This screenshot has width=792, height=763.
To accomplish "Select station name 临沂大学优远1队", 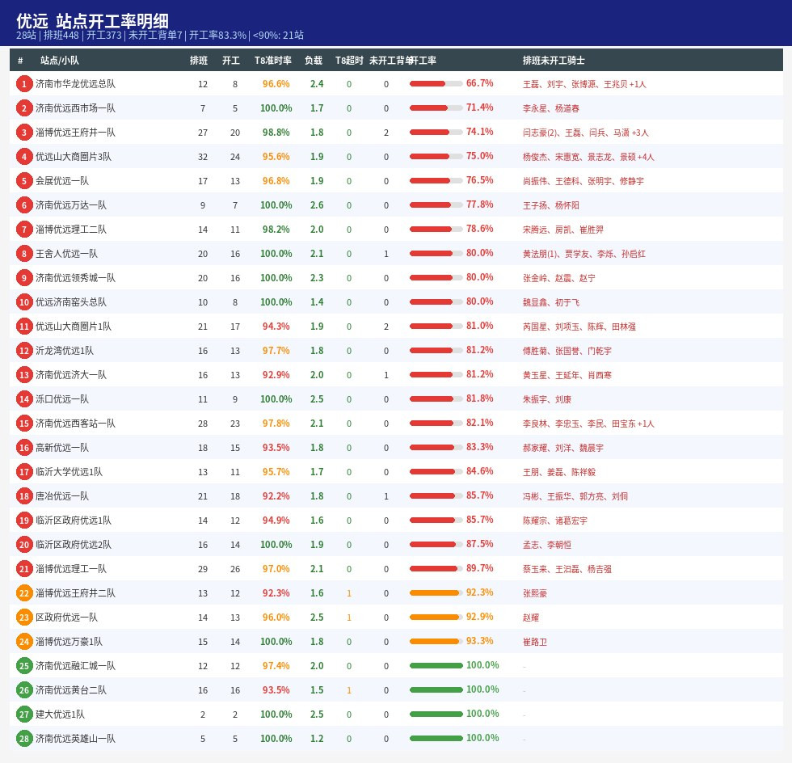I will tap(69, 472).
